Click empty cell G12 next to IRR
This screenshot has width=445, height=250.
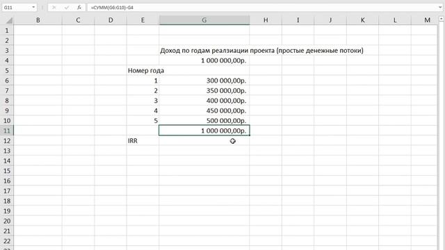(204, 141)
